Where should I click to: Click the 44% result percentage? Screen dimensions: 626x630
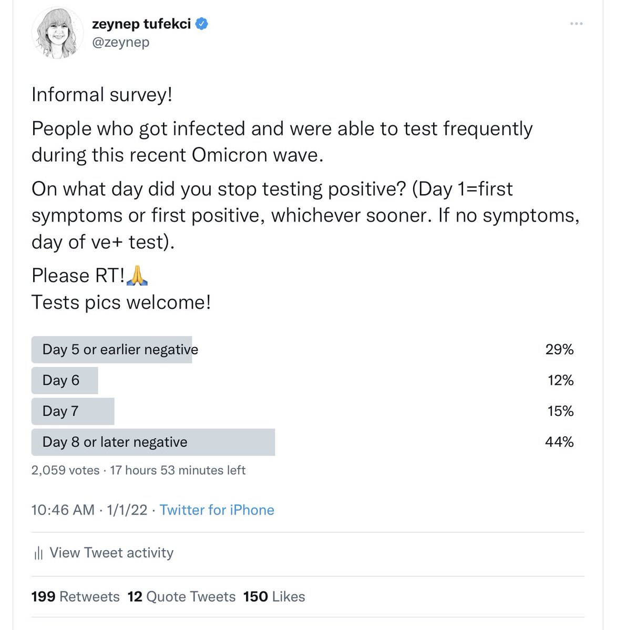click(x=559, y=442)
